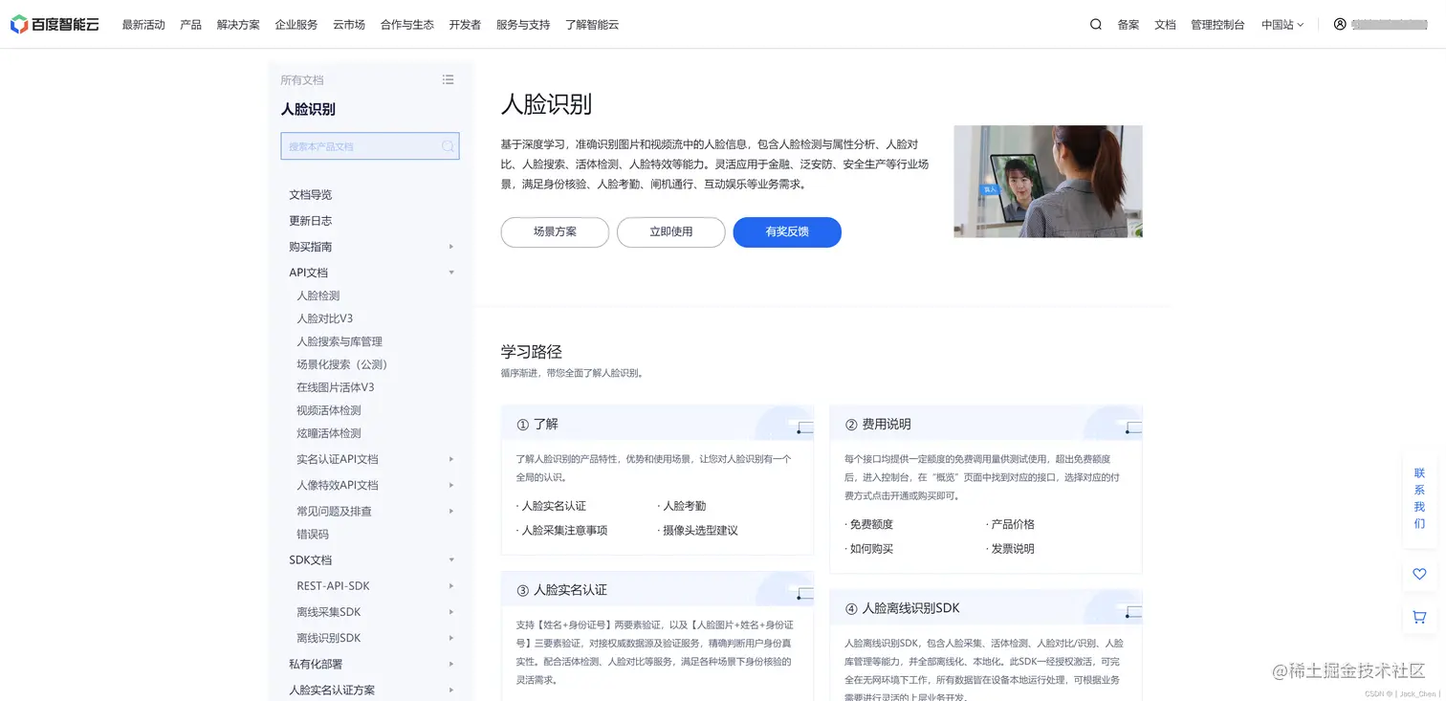Open the 中国站 region dropdown

[1282, 25]
